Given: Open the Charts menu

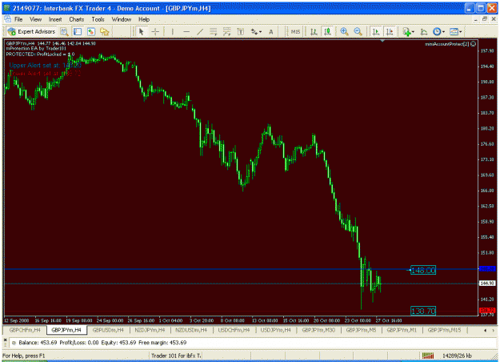Looking at the screenshot, I should [77, 19].
